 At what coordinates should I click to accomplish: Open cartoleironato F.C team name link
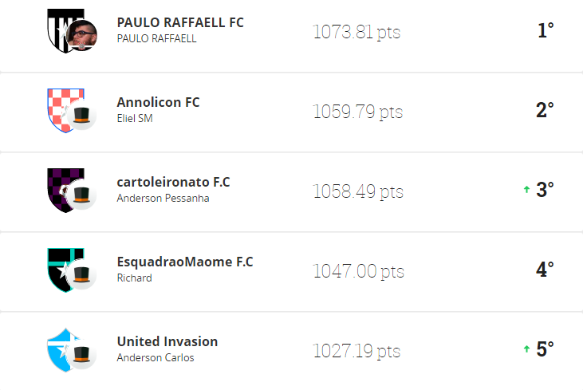click(173, 182)
